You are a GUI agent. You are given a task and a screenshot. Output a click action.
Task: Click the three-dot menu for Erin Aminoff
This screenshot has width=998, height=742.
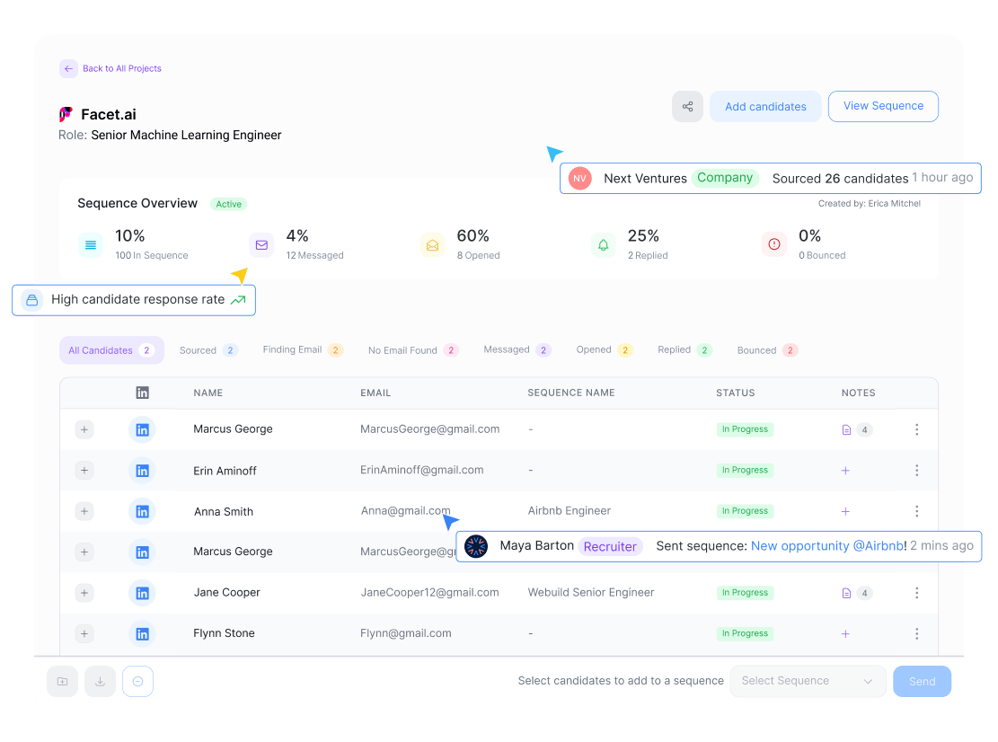(916, 471)
